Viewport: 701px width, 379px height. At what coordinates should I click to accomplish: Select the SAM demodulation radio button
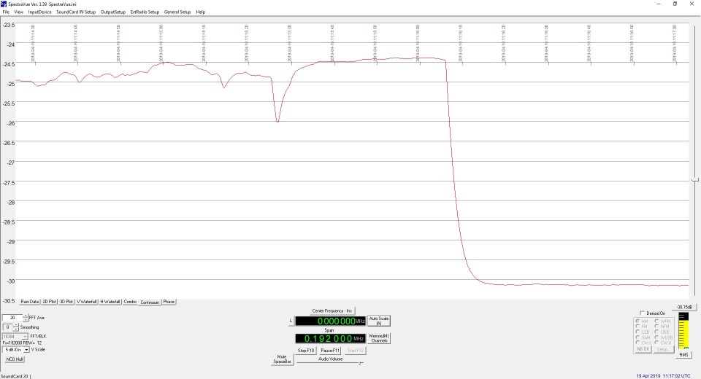(637, 337)
